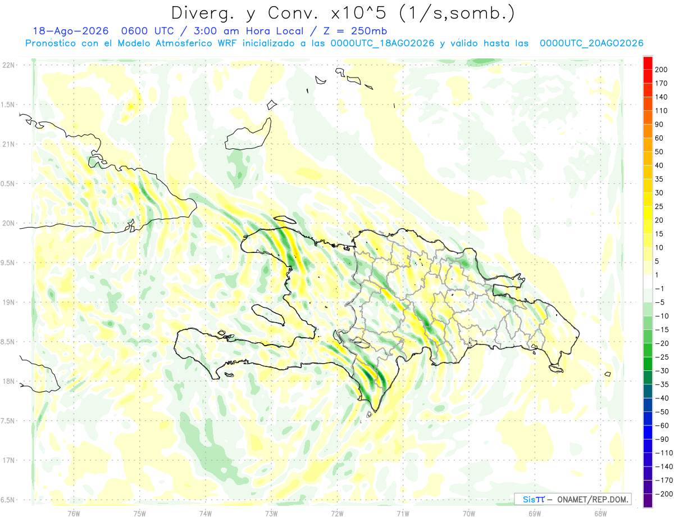Click the 1.5N latitude axis label

click(x=8, y=105)
